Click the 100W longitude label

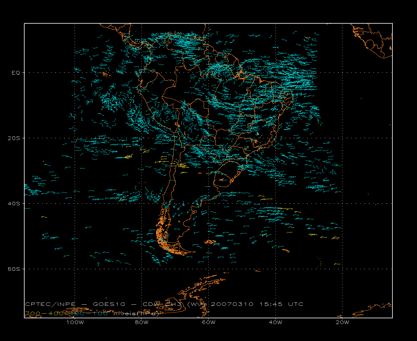[x=75, y=322]
